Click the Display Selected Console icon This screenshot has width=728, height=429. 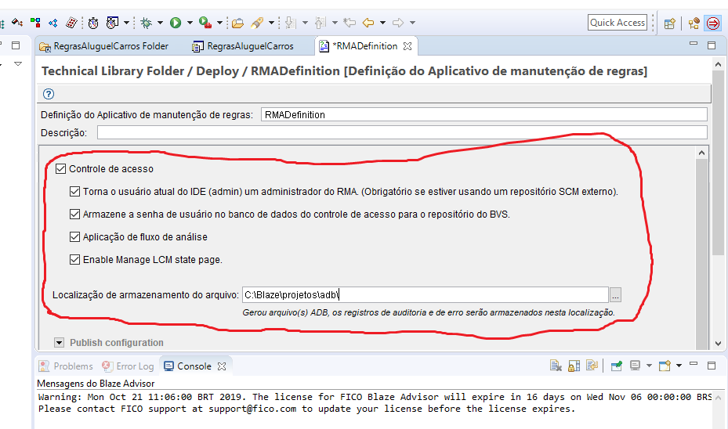coord(636,366)
